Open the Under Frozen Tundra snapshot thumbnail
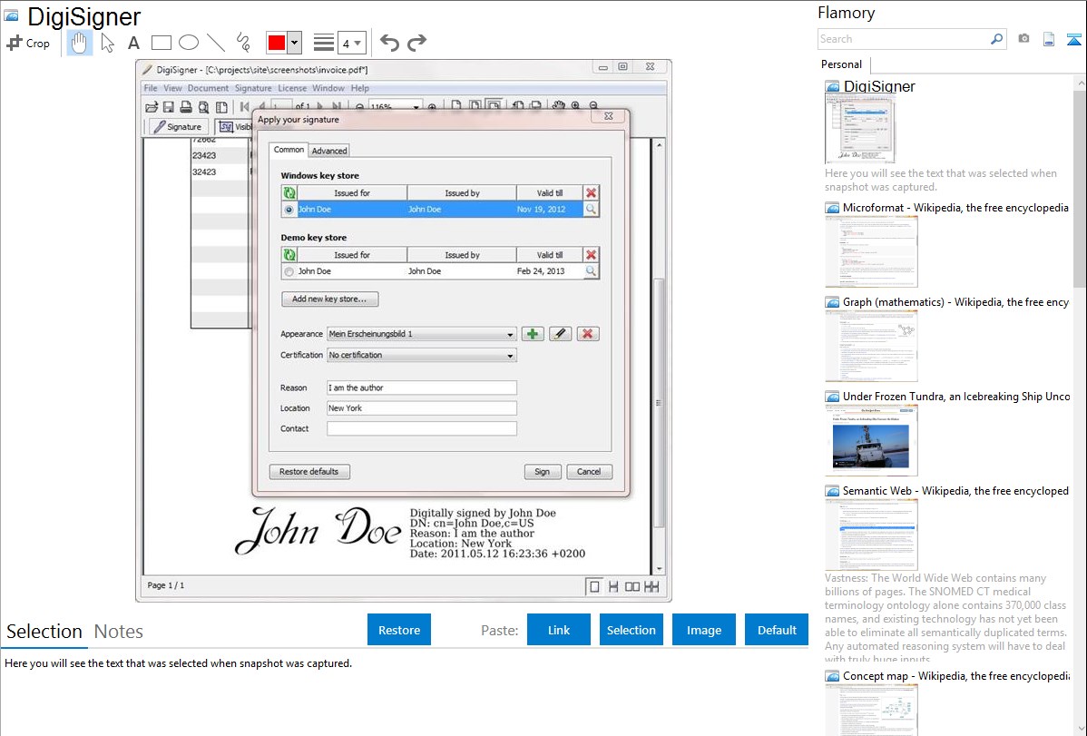 tap(871, 440)
